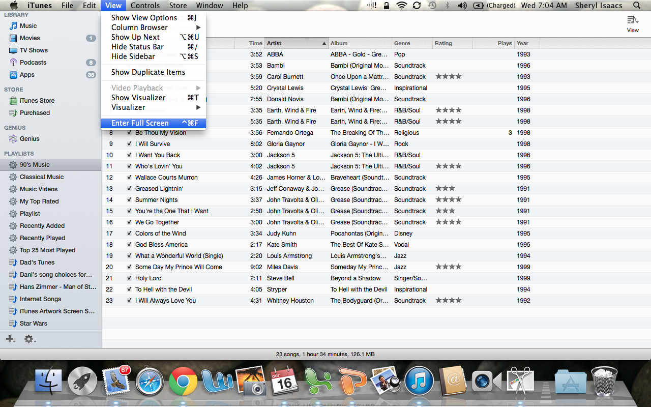The image size is (651, 407).
Task: Open the Controls menu
Action: [145, 6]
